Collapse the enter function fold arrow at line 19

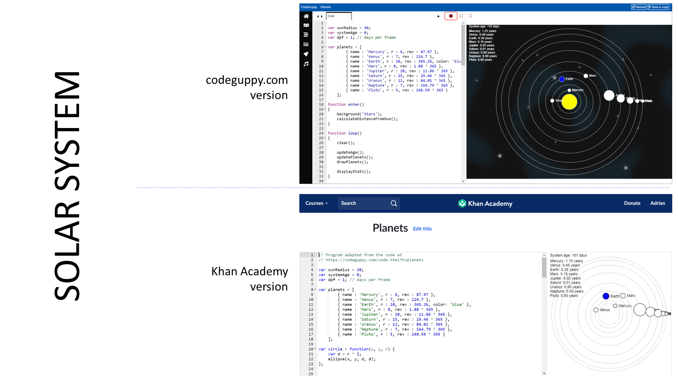pos(325,109)
